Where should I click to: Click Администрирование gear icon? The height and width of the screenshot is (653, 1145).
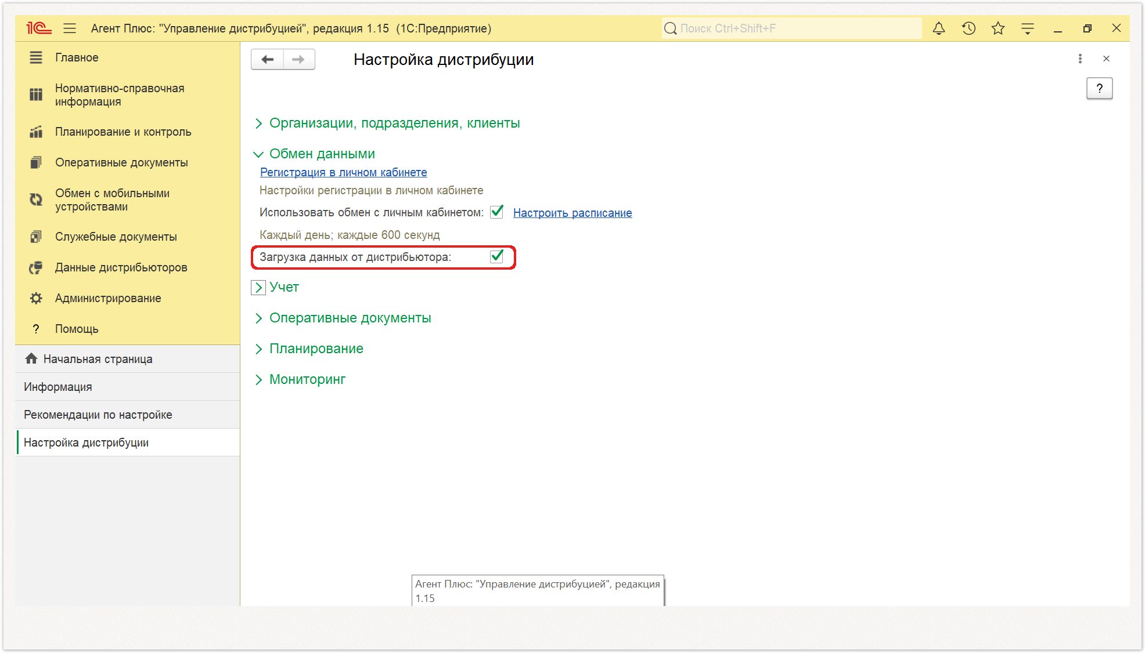36,298
